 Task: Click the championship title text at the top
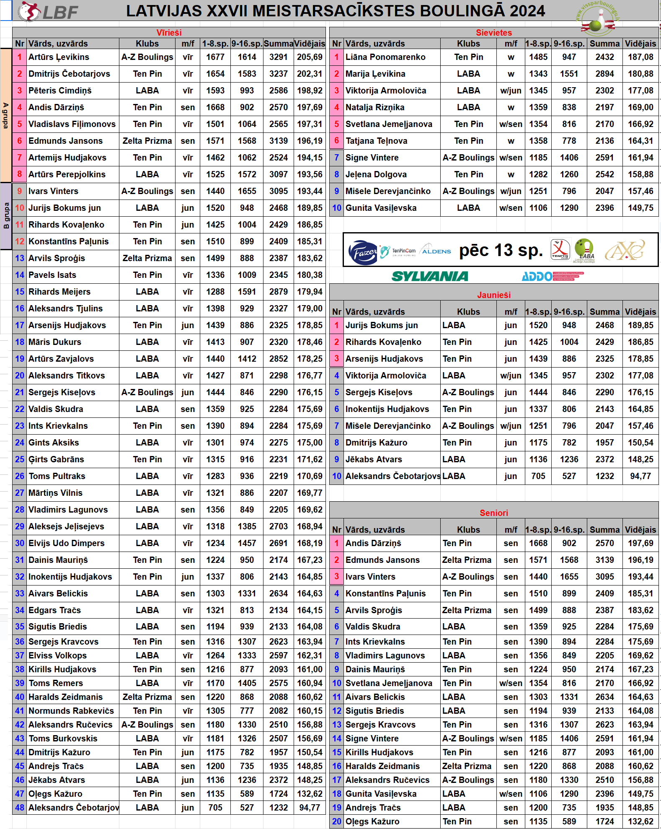335,11
